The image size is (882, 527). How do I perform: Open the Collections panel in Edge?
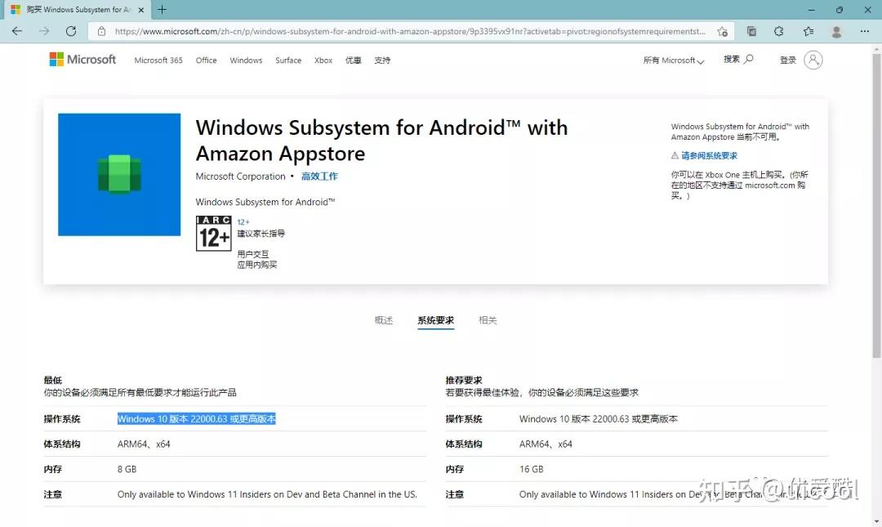tap(751, 31)
